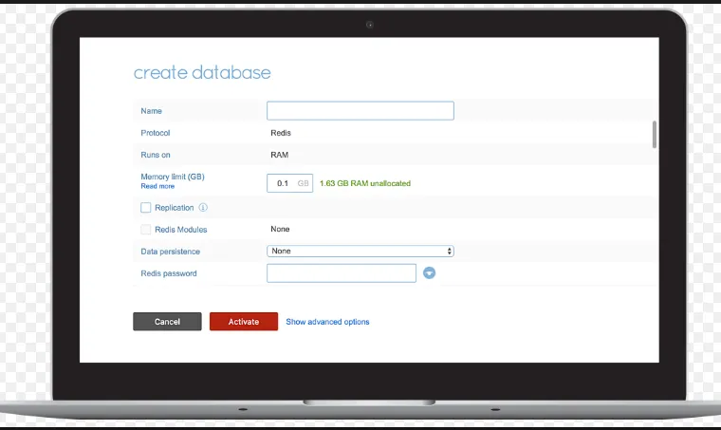Toggle the Redis Modules checkbox
This screenshot has width=721, height=430.
[x=146, y=229]
